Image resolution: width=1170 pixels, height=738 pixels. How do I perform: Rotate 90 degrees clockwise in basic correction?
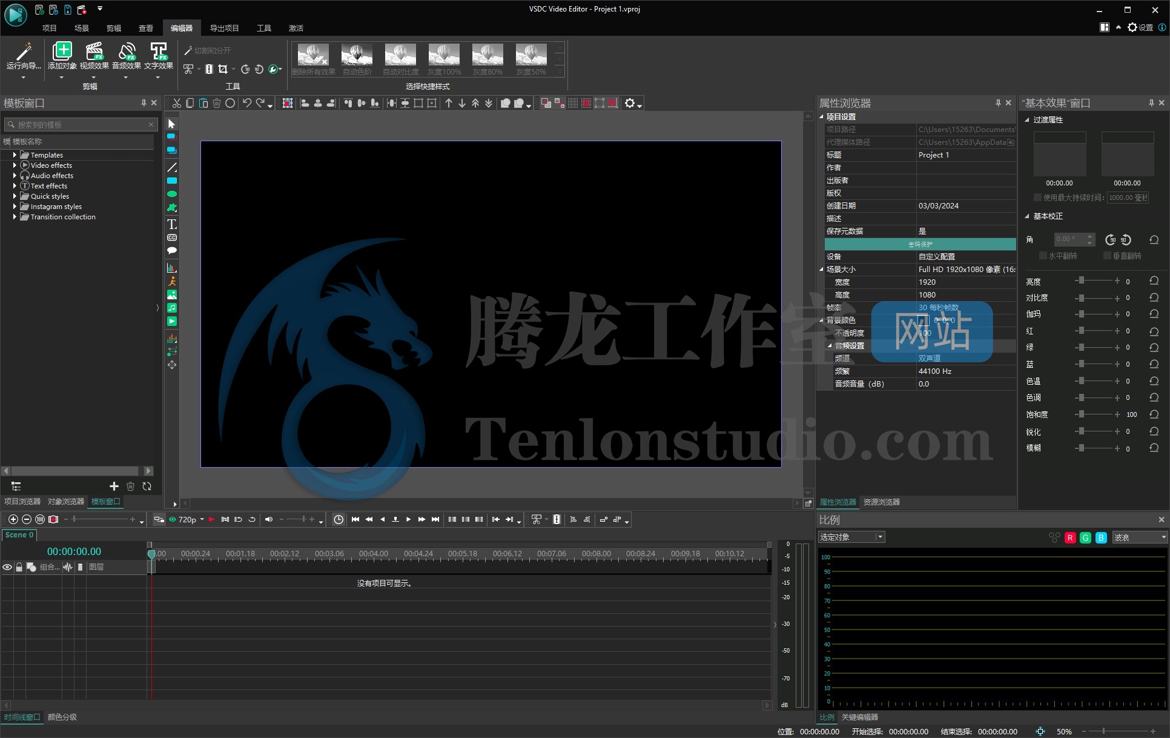click(x=1110, y=239)
